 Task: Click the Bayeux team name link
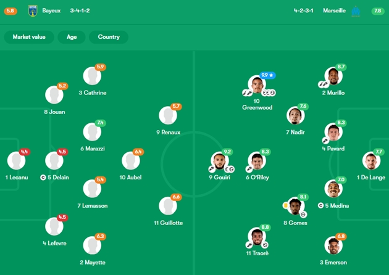[x=51, y=10]
